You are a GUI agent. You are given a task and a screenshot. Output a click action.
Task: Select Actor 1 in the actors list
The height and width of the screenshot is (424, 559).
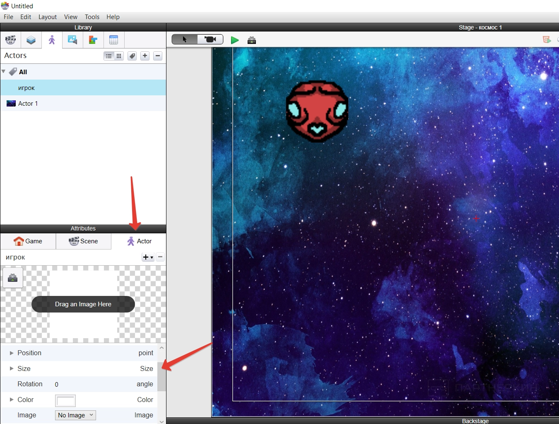(x=83, y=104)
